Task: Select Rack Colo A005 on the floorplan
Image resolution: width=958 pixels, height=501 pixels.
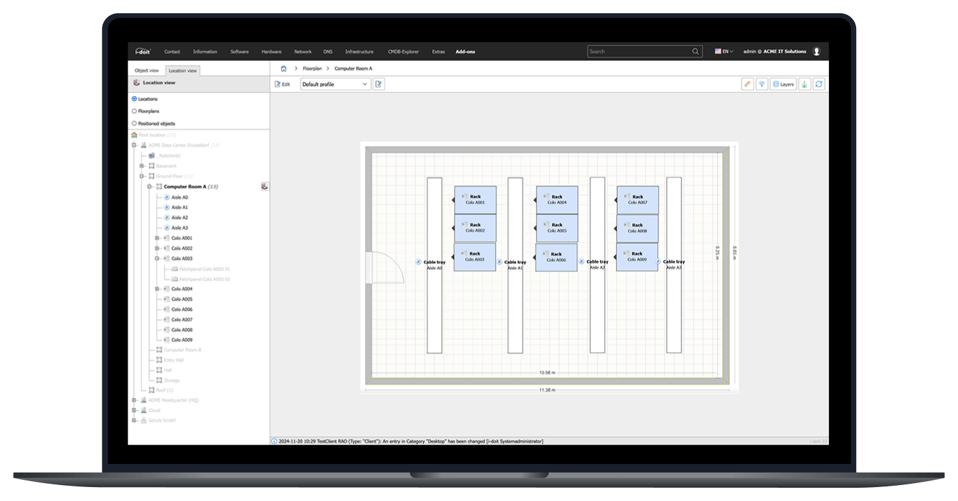Action: pos(557,228)
